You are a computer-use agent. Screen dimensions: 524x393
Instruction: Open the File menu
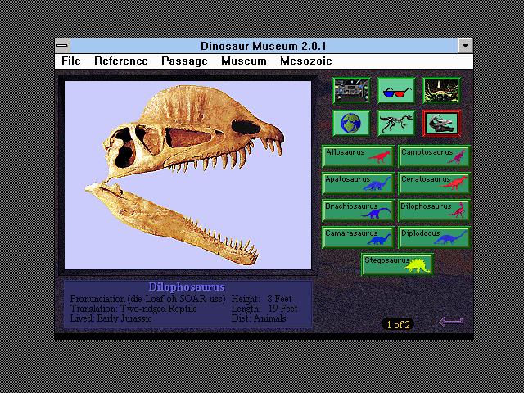click(x=71, y=61)
